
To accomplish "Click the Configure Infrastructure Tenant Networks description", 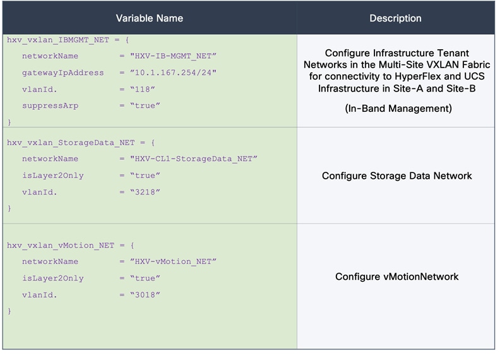I will tap(396, 71).
